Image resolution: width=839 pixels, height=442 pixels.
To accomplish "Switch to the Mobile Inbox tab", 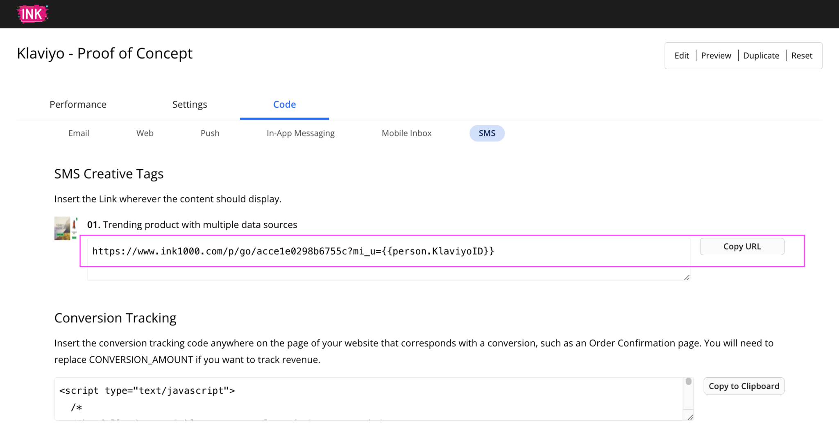I will coord(406,133).
